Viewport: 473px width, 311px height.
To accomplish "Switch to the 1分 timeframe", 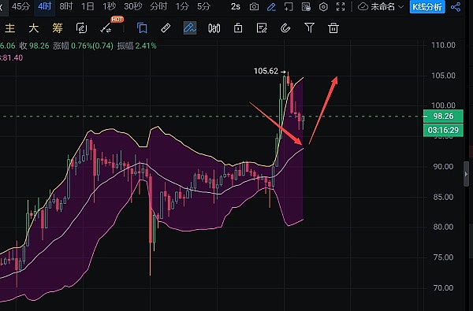I will coord(182,6).
